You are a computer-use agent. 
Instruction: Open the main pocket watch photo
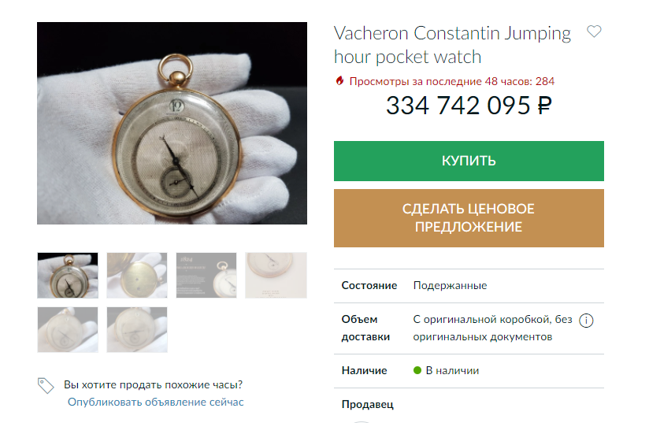click(172, 124)
